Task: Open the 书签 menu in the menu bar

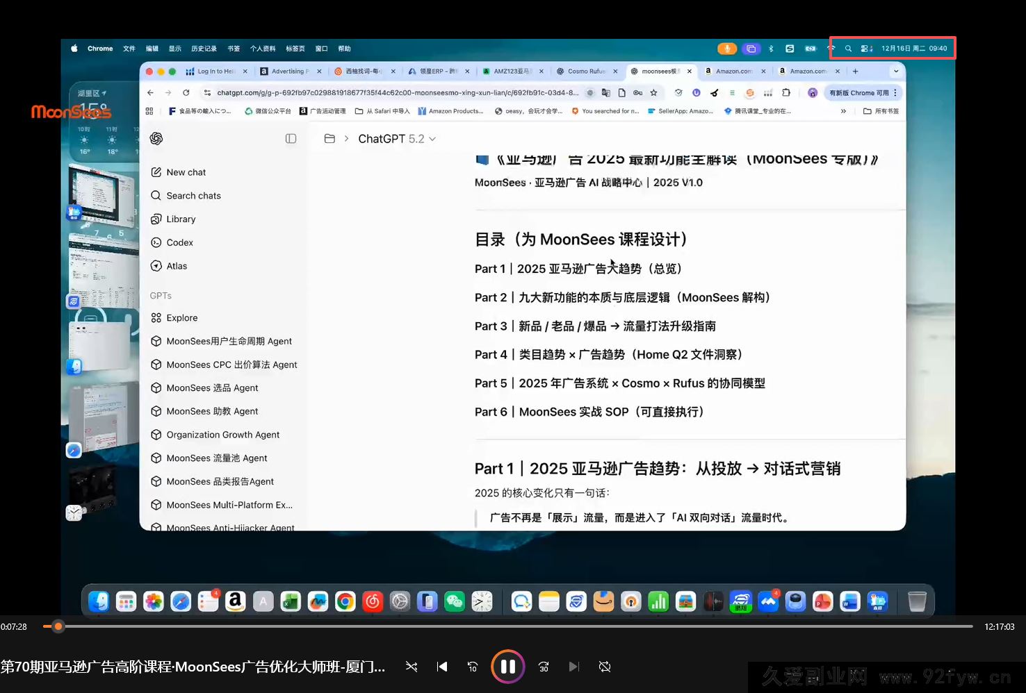Action: click(233, 48)
